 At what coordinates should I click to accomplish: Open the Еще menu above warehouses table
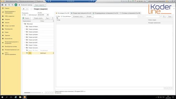(170, 16)
